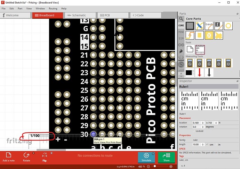Click the Ruler1 title field in Inspector
Screen dimensions: 240x169
click(x=209, y=86)
